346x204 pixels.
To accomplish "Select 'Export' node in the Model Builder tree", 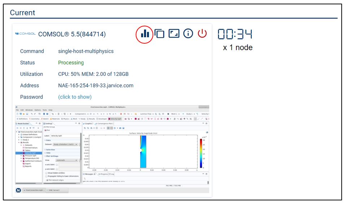I will pyautogui.click(x=27, y=164).
